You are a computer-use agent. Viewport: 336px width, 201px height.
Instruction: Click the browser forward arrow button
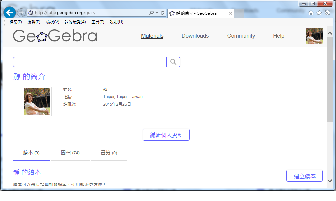coord(21,13)
